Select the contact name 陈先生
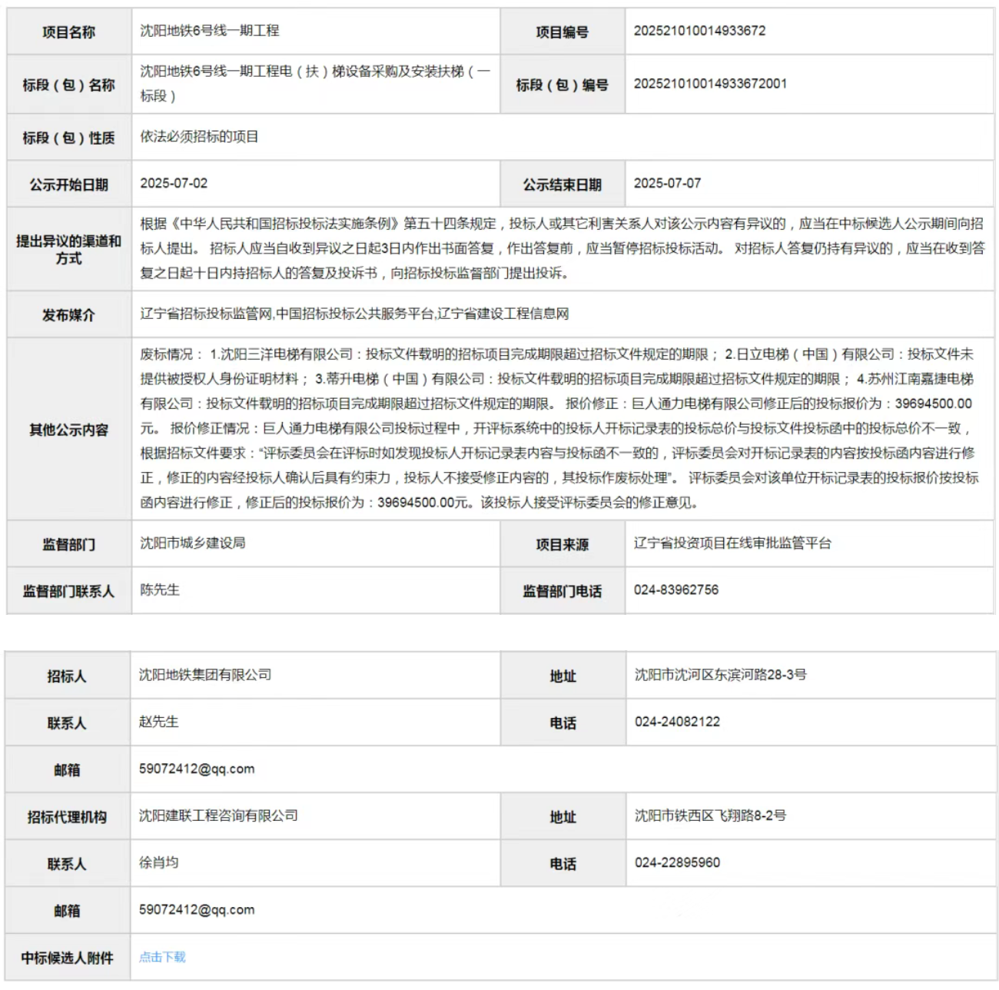The height and width of the screenshot is (990, 999). pos(160,590)
